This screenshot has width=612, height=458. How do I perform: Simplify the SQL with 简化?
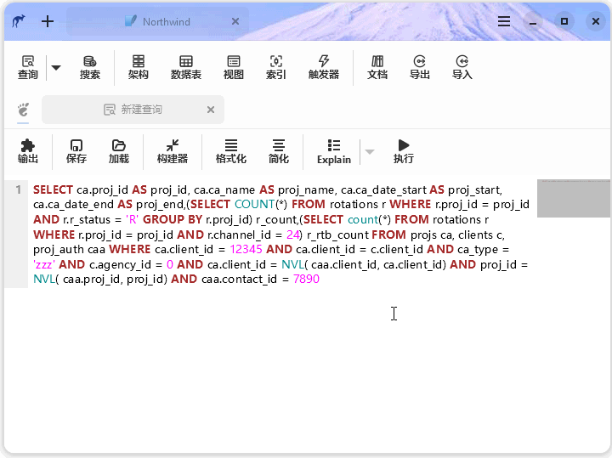[x=278, y=151]
